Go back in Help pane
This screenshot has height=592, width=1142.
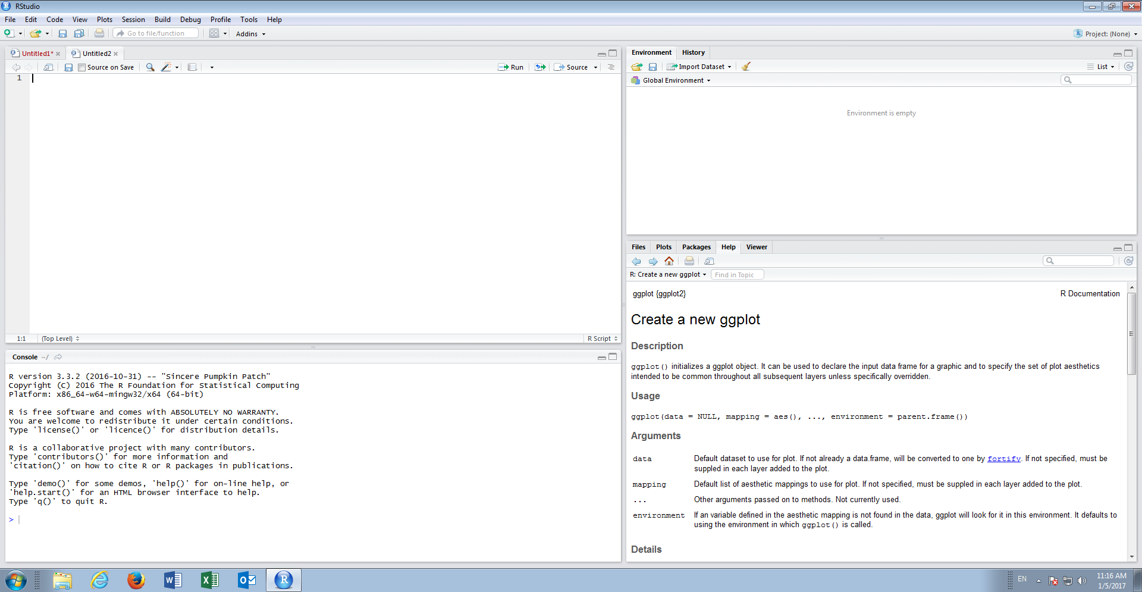[636, 261]
